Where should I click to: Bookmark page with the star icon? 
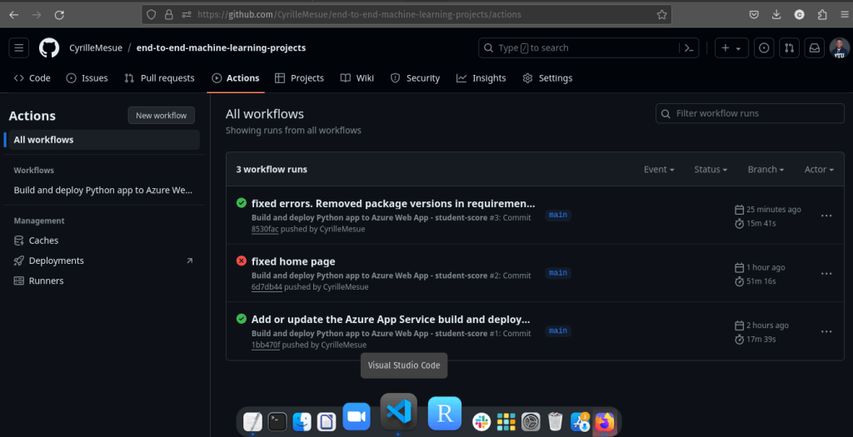click(x=661, y=14)
